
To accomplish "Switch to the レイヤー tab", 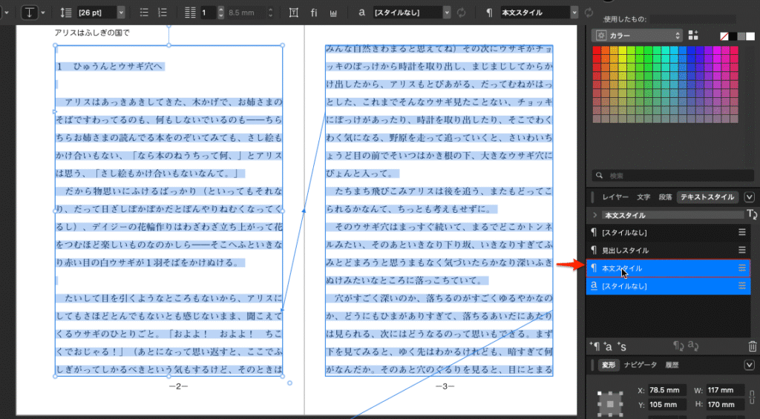I will (615, 197).
